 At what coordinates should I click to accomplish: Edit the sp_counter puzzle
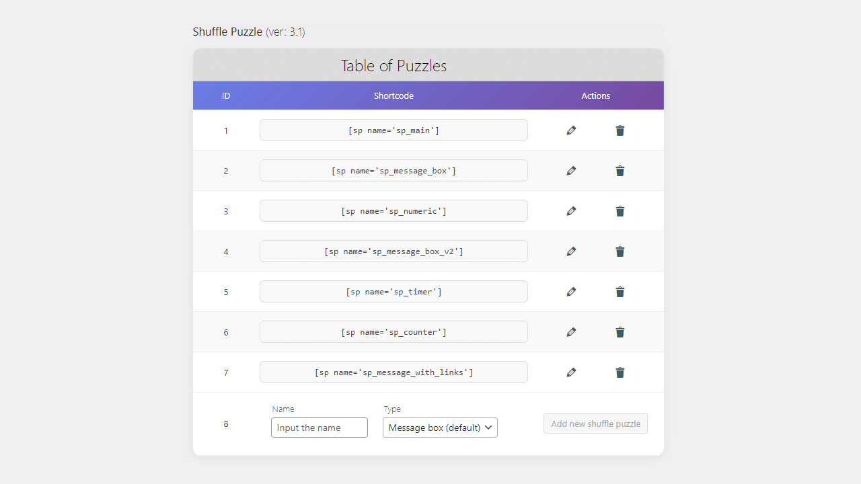[571, 332]
